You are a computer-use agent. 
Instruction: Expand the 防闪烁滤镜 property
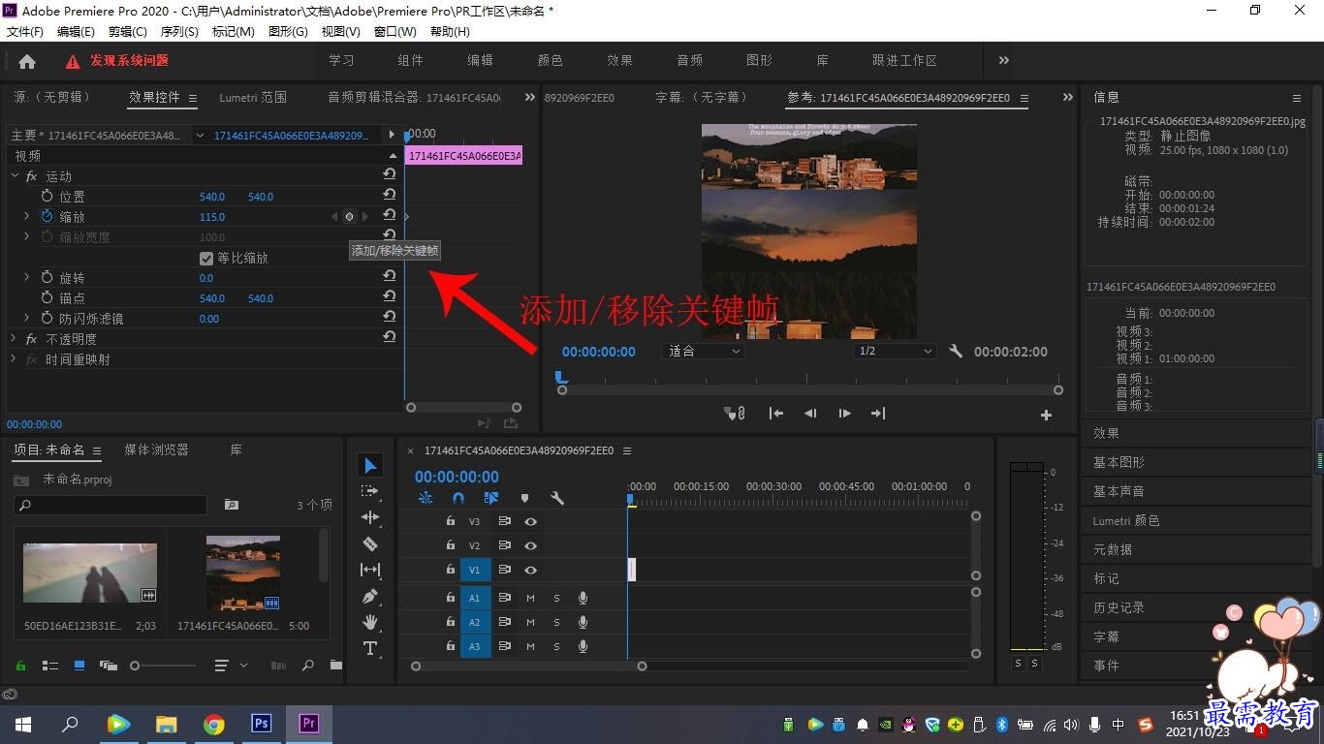26,318
